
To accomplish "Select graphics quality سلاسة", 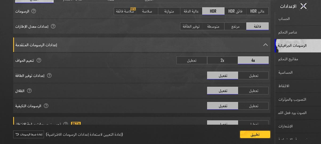I will (147, 11).
